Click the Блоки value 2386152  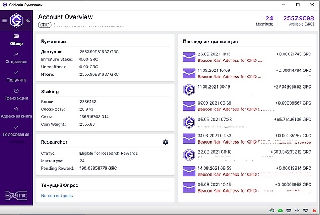(x=88, y=102)
